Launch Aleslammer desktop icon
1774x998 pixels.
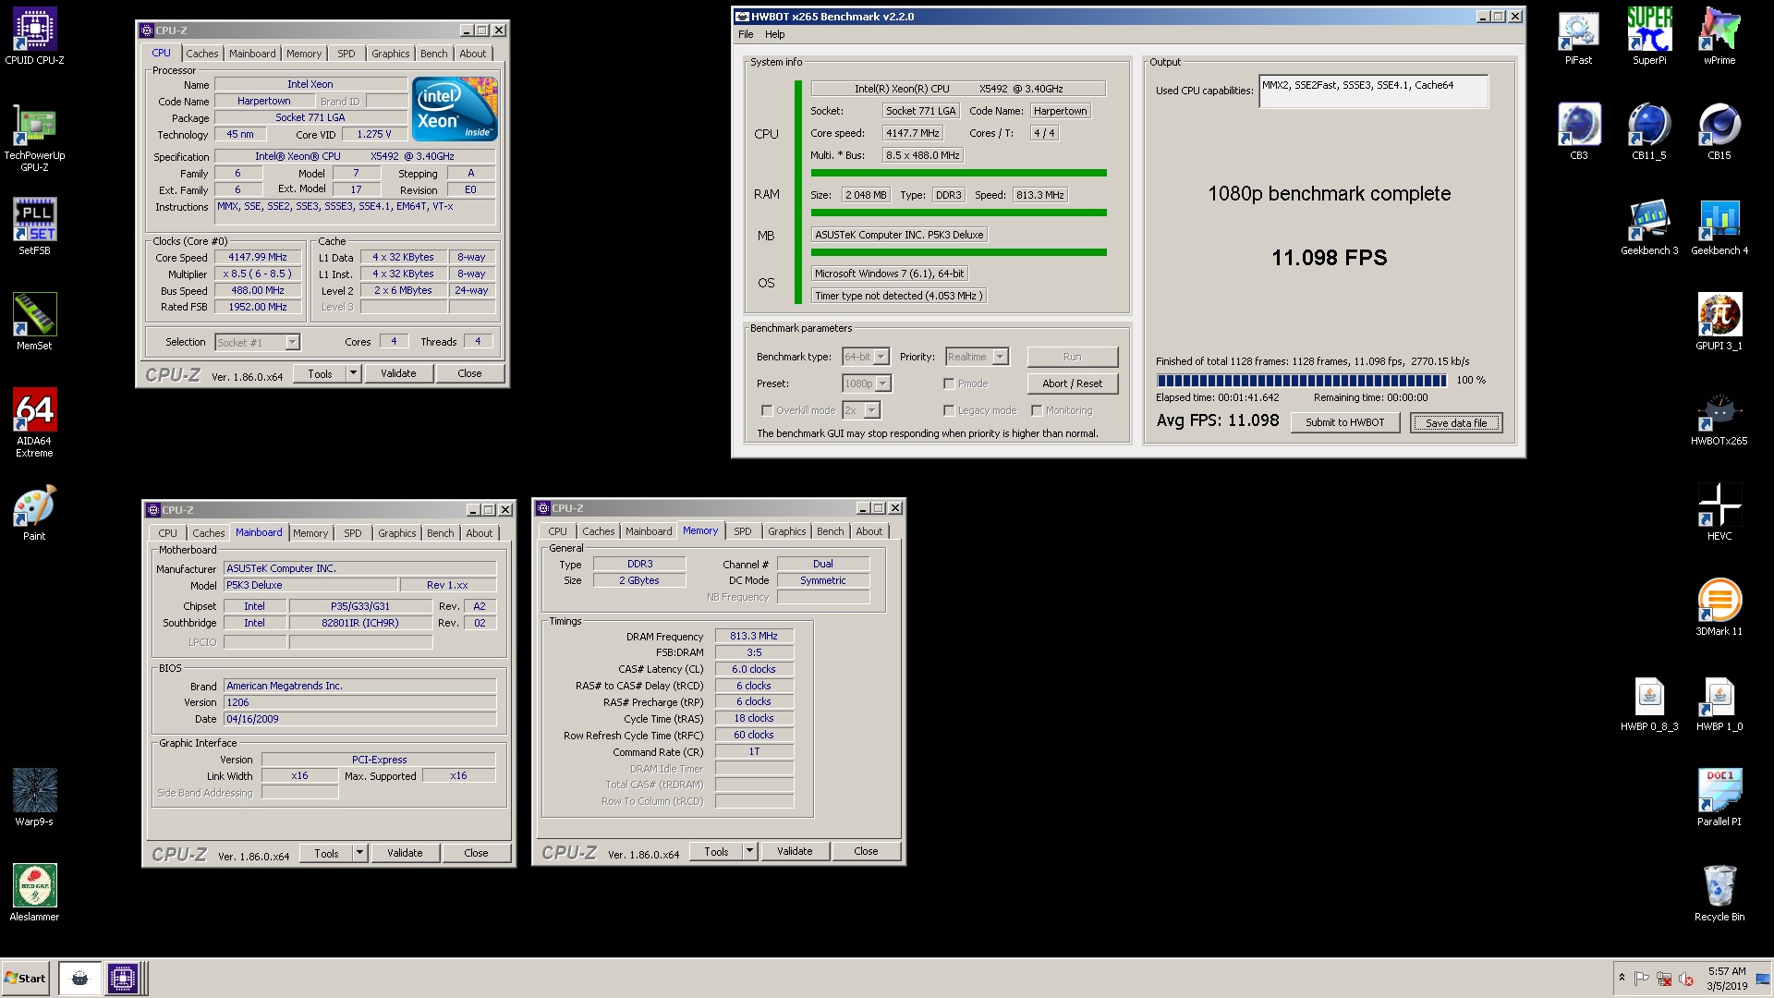34,893
